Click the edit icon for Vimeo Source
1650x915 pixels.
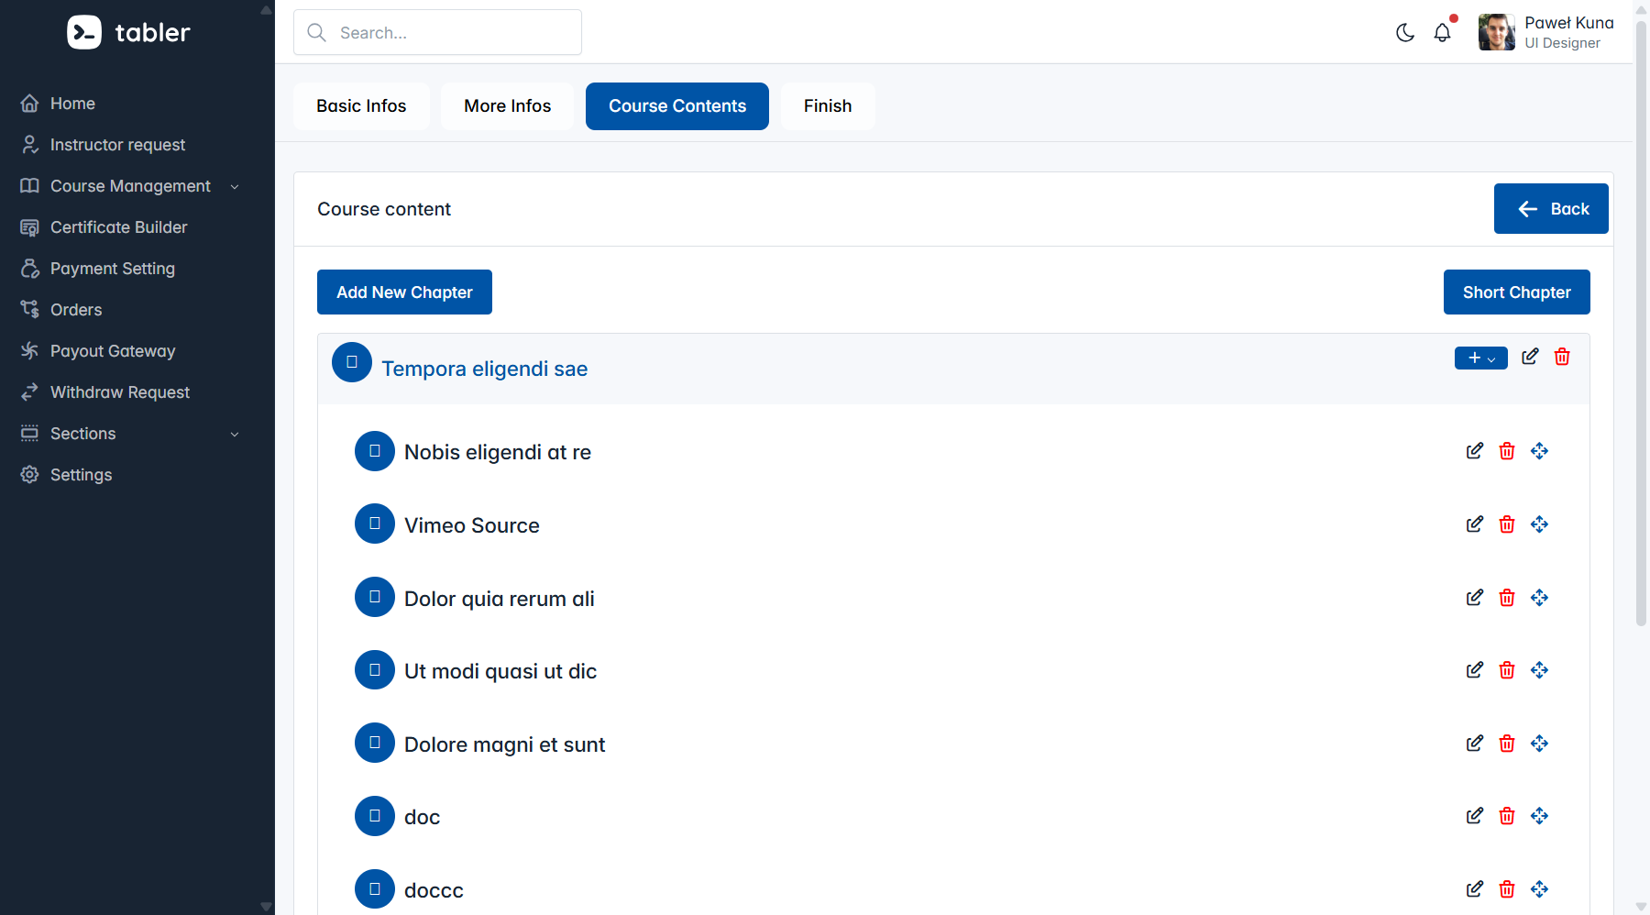[1474, 524]
